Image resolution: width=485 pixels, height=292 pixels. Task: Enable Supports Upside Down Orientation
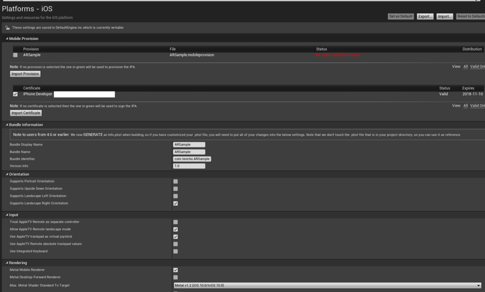pos(175,189)
